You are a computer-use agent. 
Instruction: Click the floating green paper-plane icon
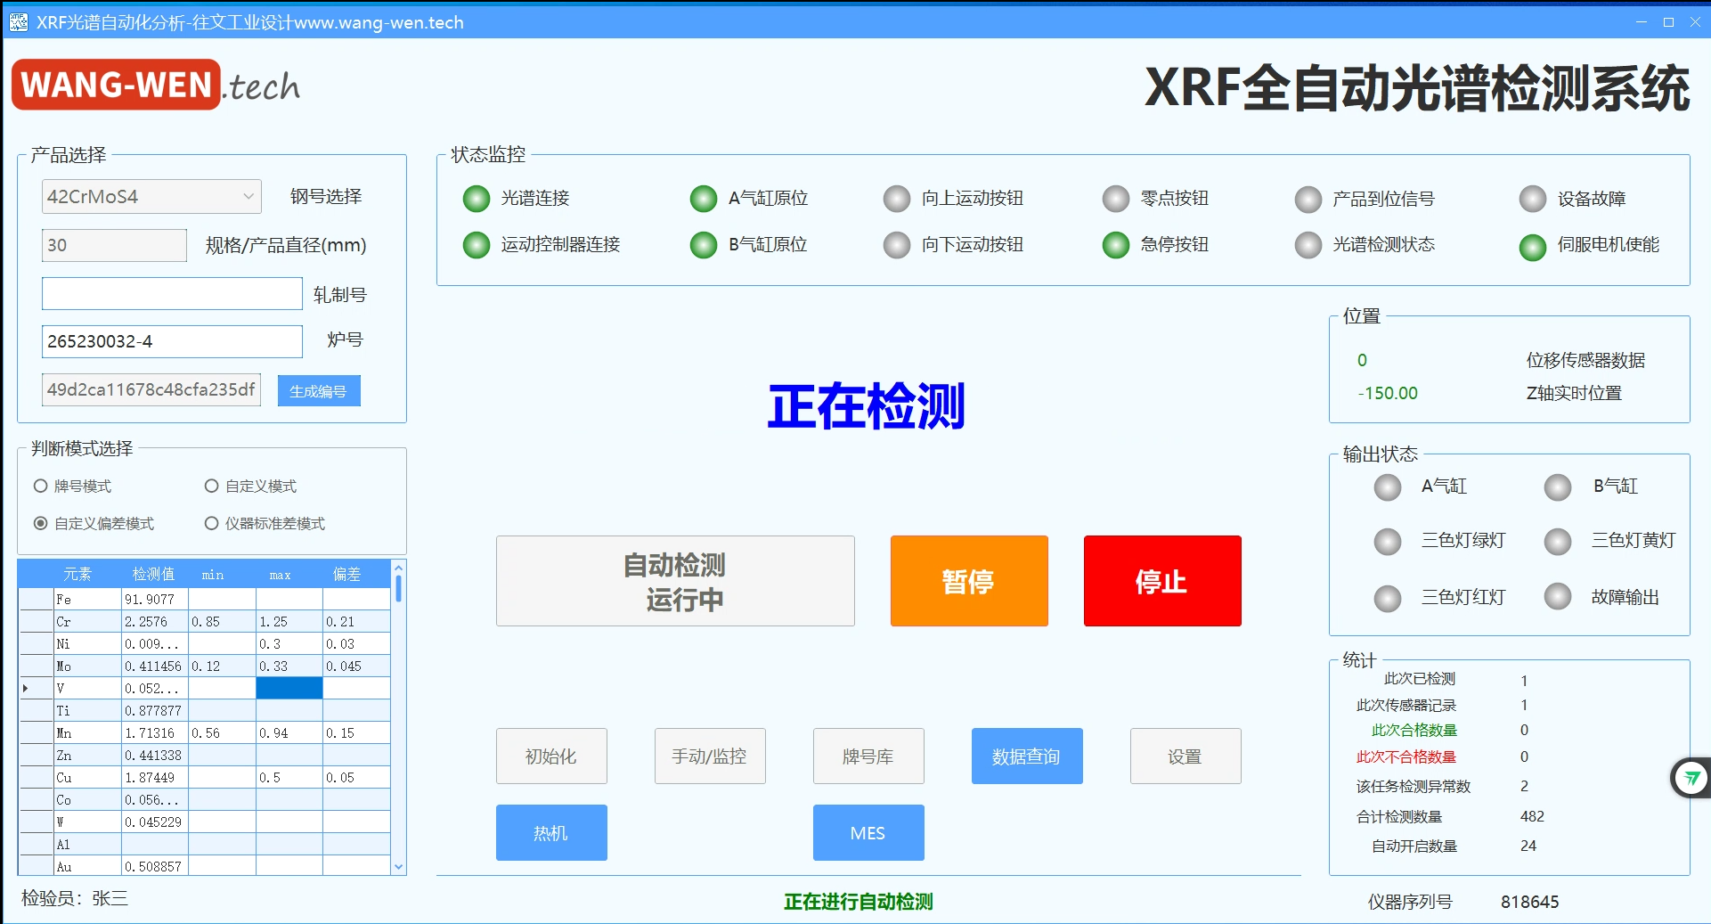(1691, 778)
